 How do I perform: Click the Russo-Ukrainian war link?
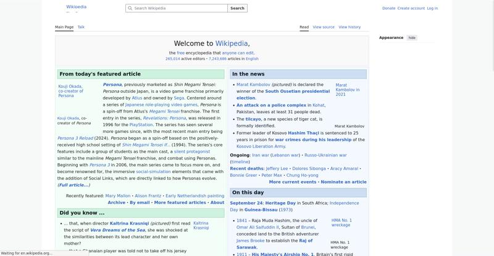point(325,155)
